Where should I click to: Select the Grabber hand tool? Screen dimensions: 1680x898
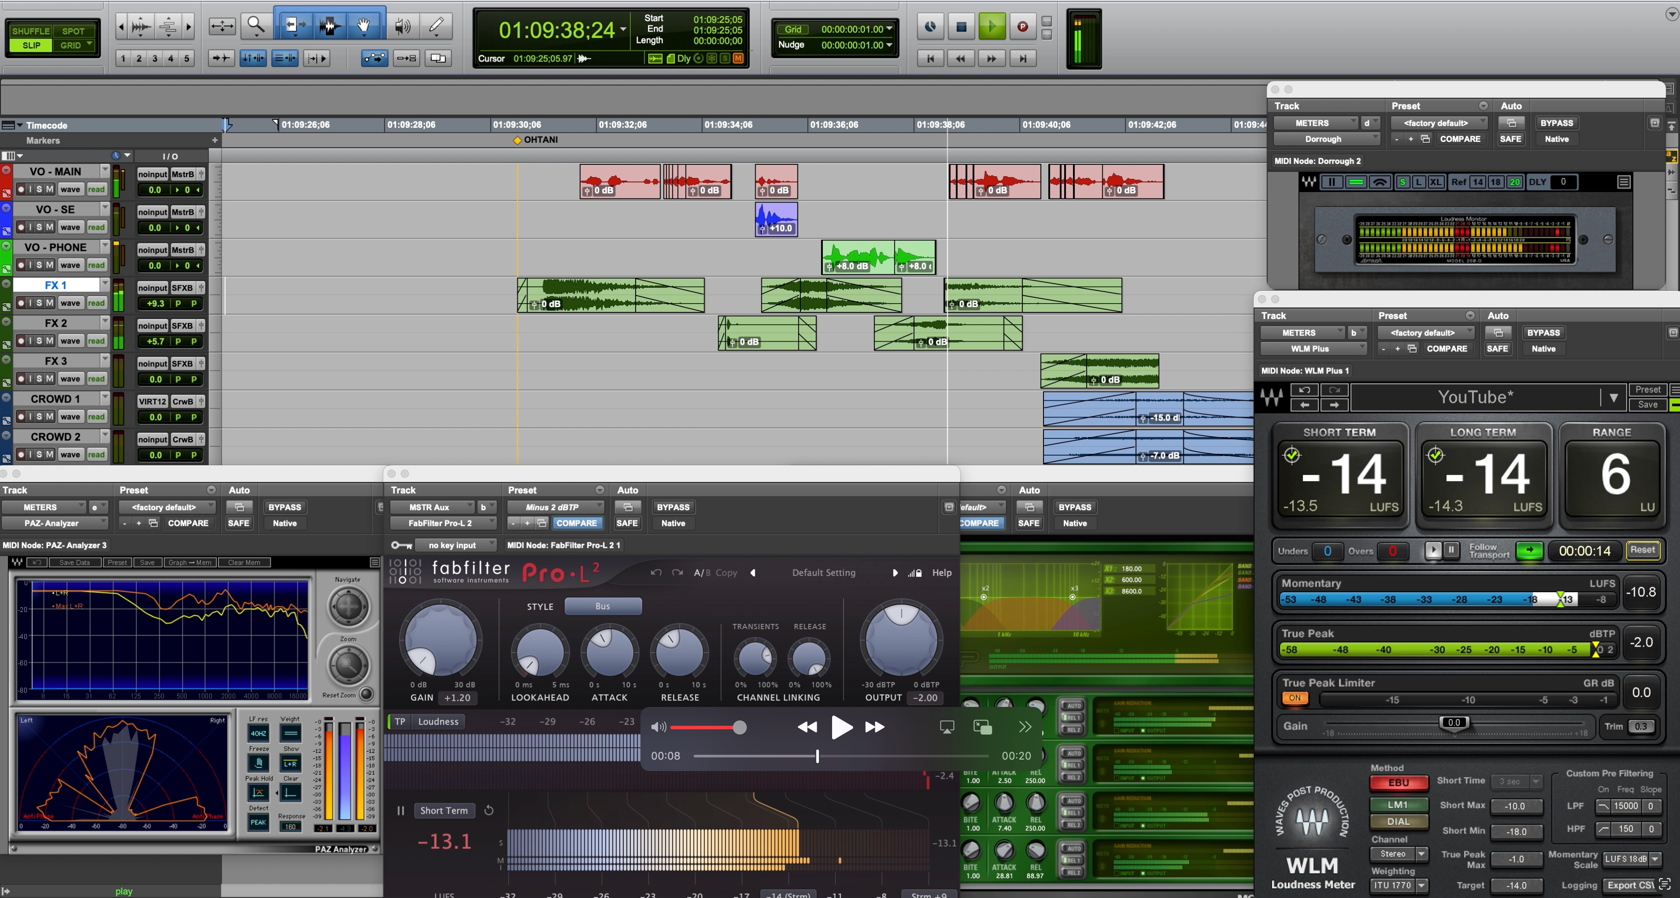coord(364,26)
